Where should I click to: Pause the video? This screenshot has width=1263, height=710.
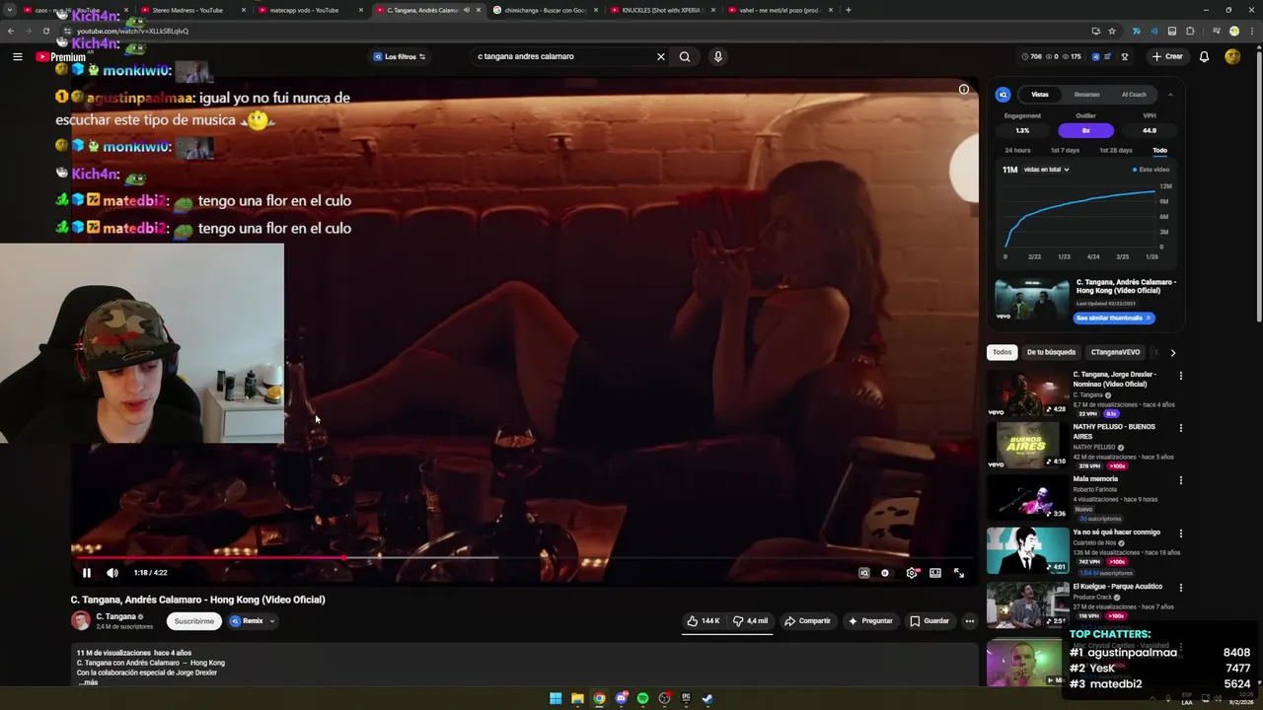point(86,573)
